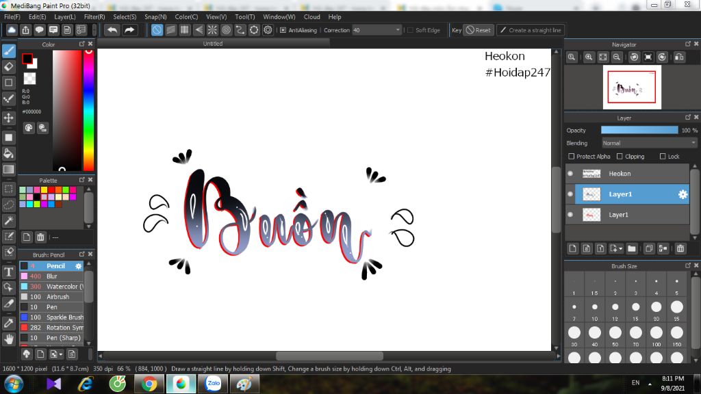Screen dimensions: 701x394
Task: Detach the Navigator panel
Action: 688,44
